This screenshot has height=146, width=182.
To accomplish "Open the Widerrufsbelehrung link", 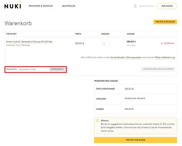I will [165, 57].
